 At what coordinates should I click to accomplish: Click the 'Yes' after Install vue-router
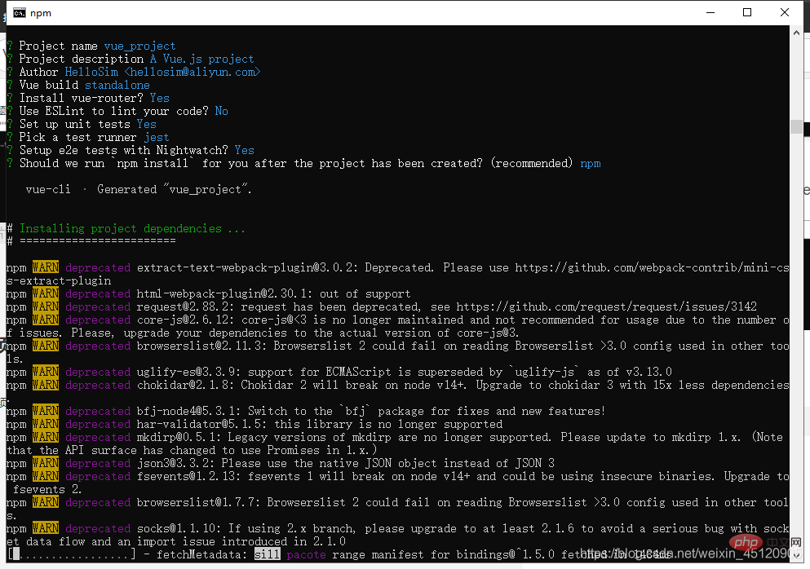pos(160,98)
